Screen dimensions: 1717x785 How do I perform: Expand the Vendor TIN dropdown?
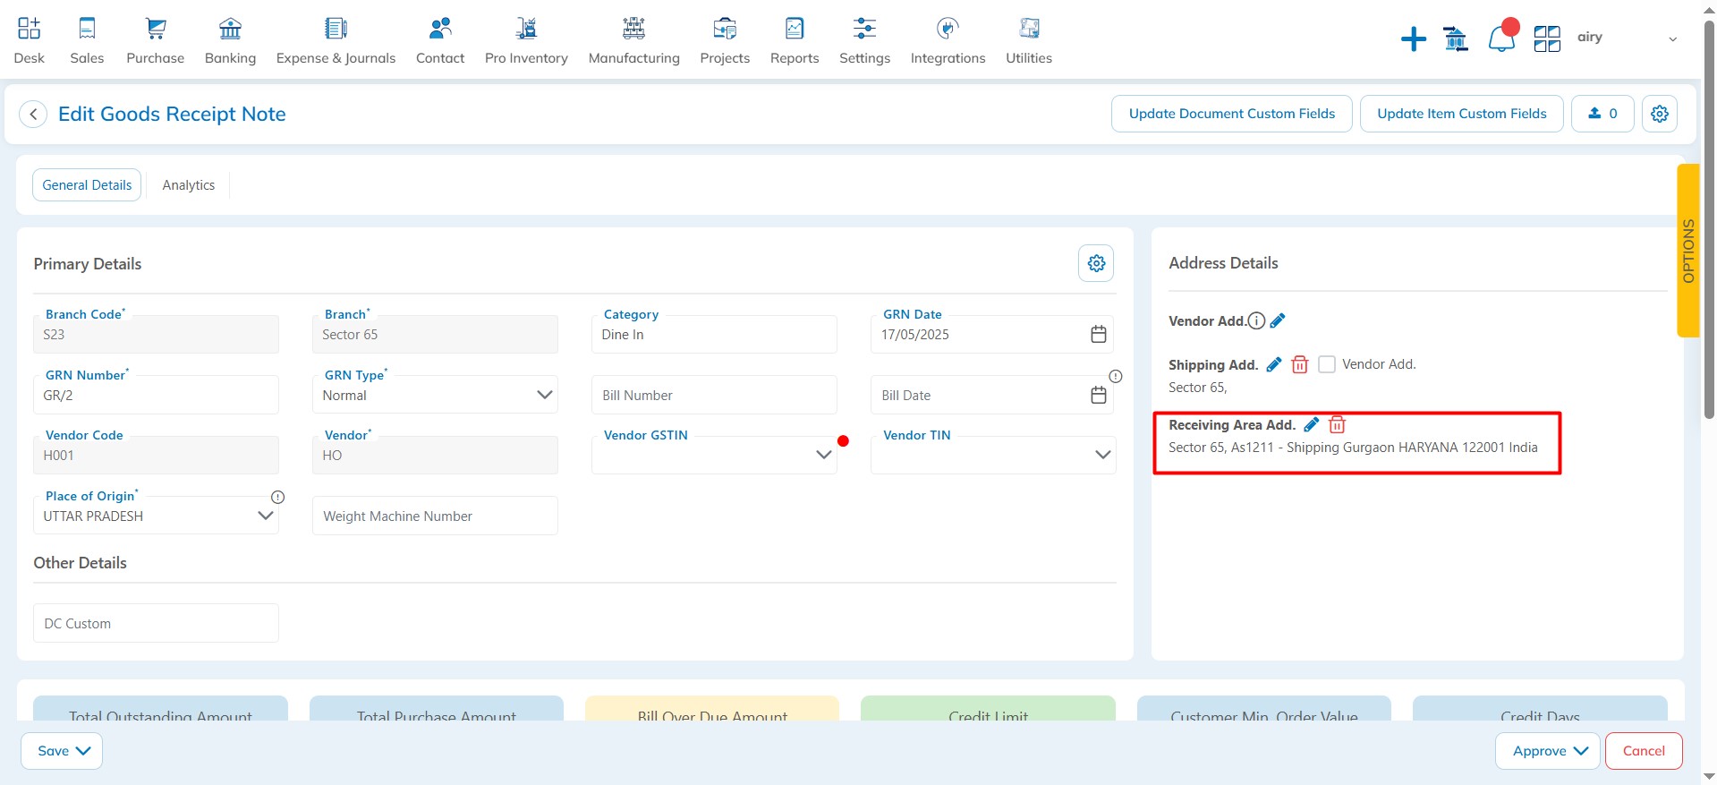[1103, 455]
